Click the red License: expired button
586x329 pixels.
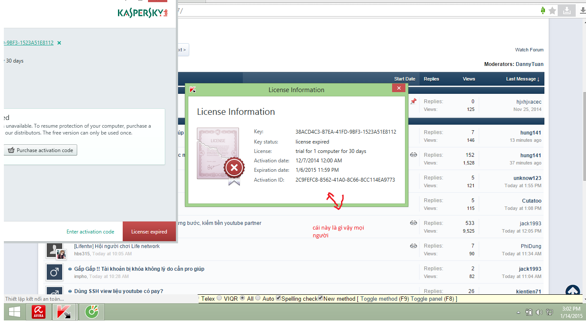click(x=149, y=231)
